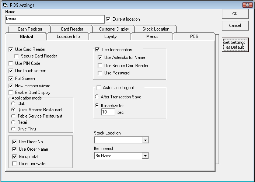Confirm settings with the OK button
Screen dimensions: 255x182
(x=235, y=14)
